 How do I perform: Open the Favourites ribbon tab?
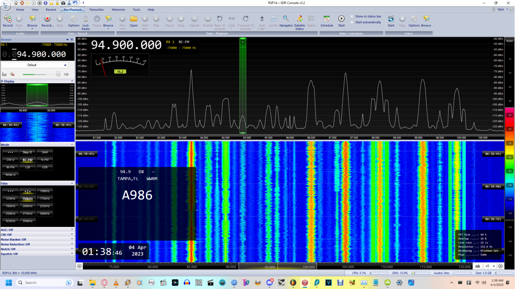[97, 10]
